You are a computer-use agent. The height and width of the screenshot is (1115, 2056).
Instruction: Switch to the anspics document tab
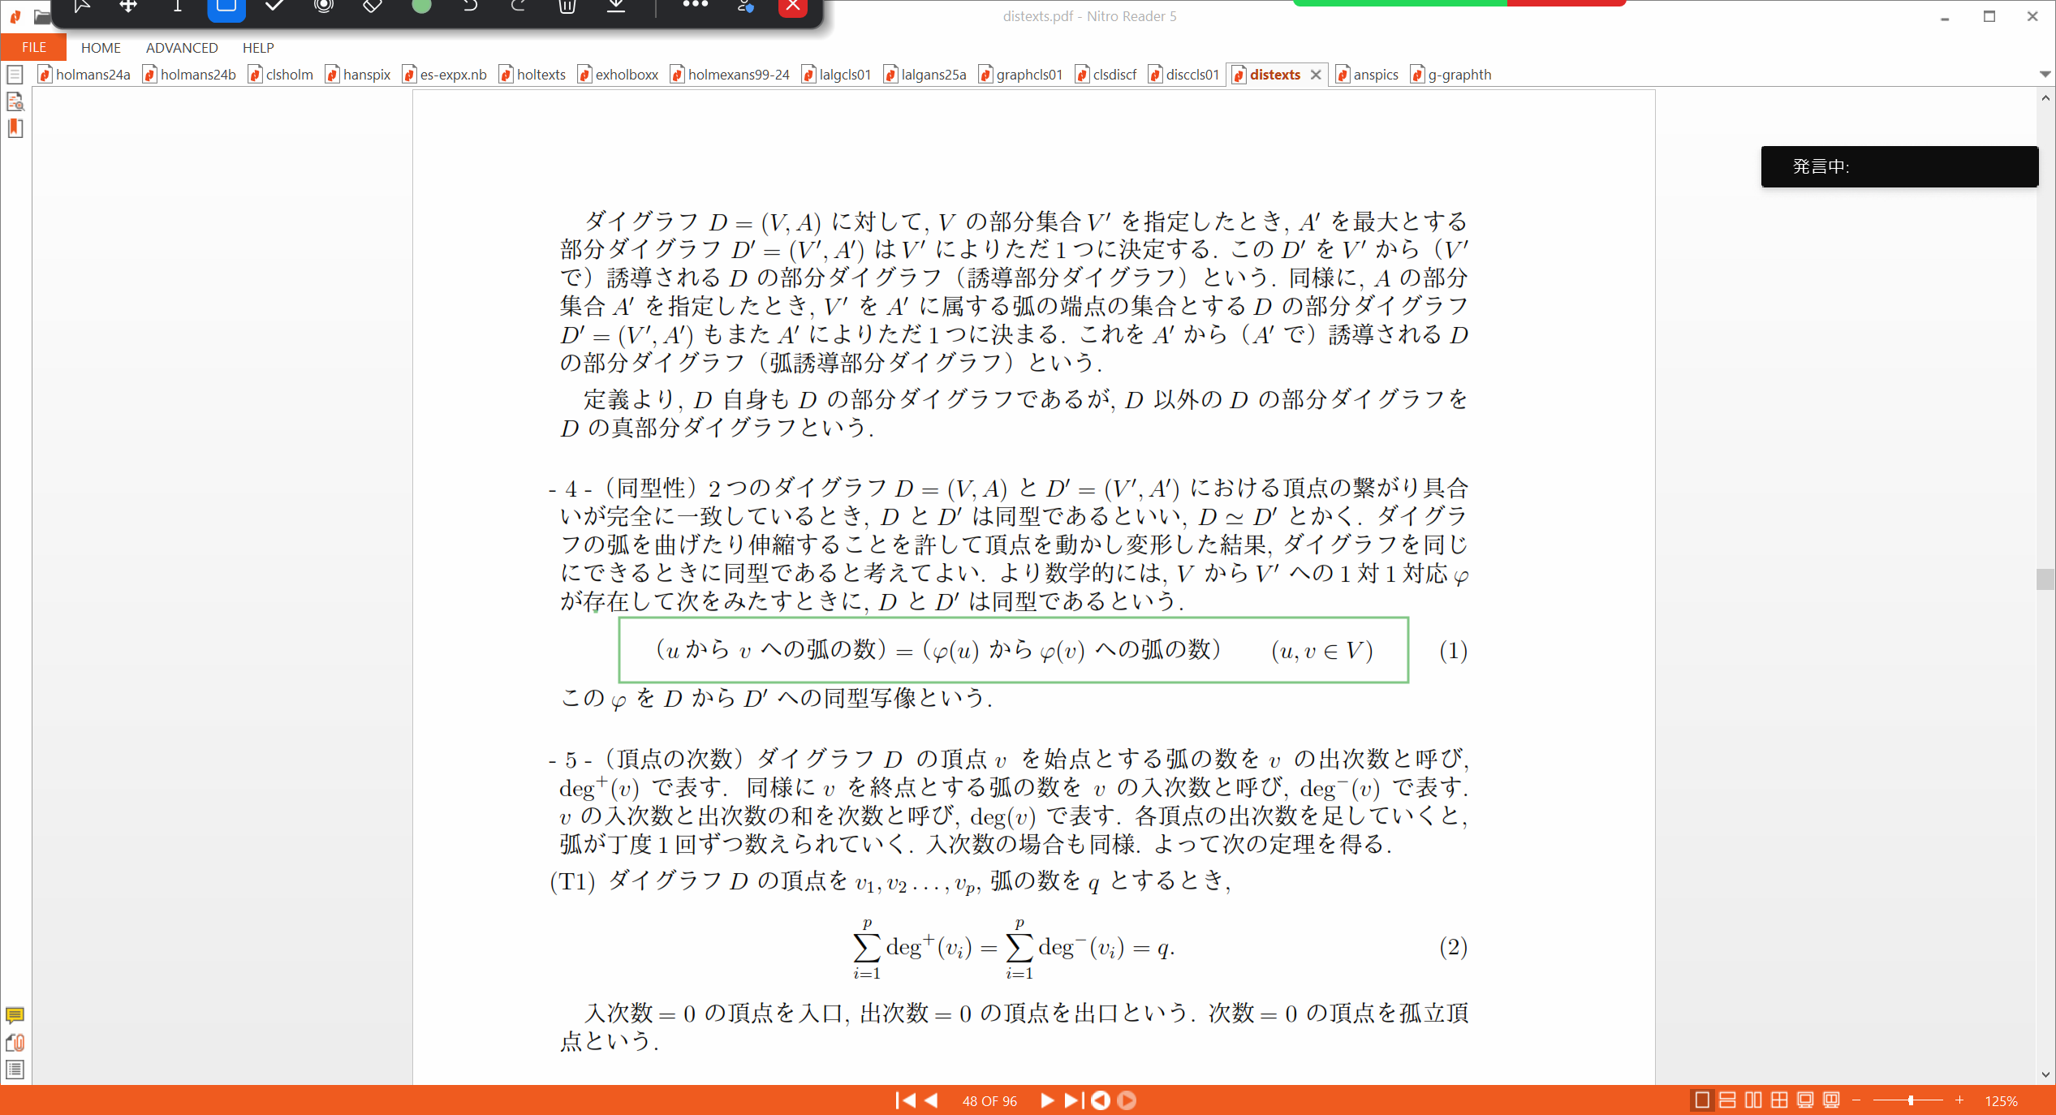click(x=1367, y=75)
